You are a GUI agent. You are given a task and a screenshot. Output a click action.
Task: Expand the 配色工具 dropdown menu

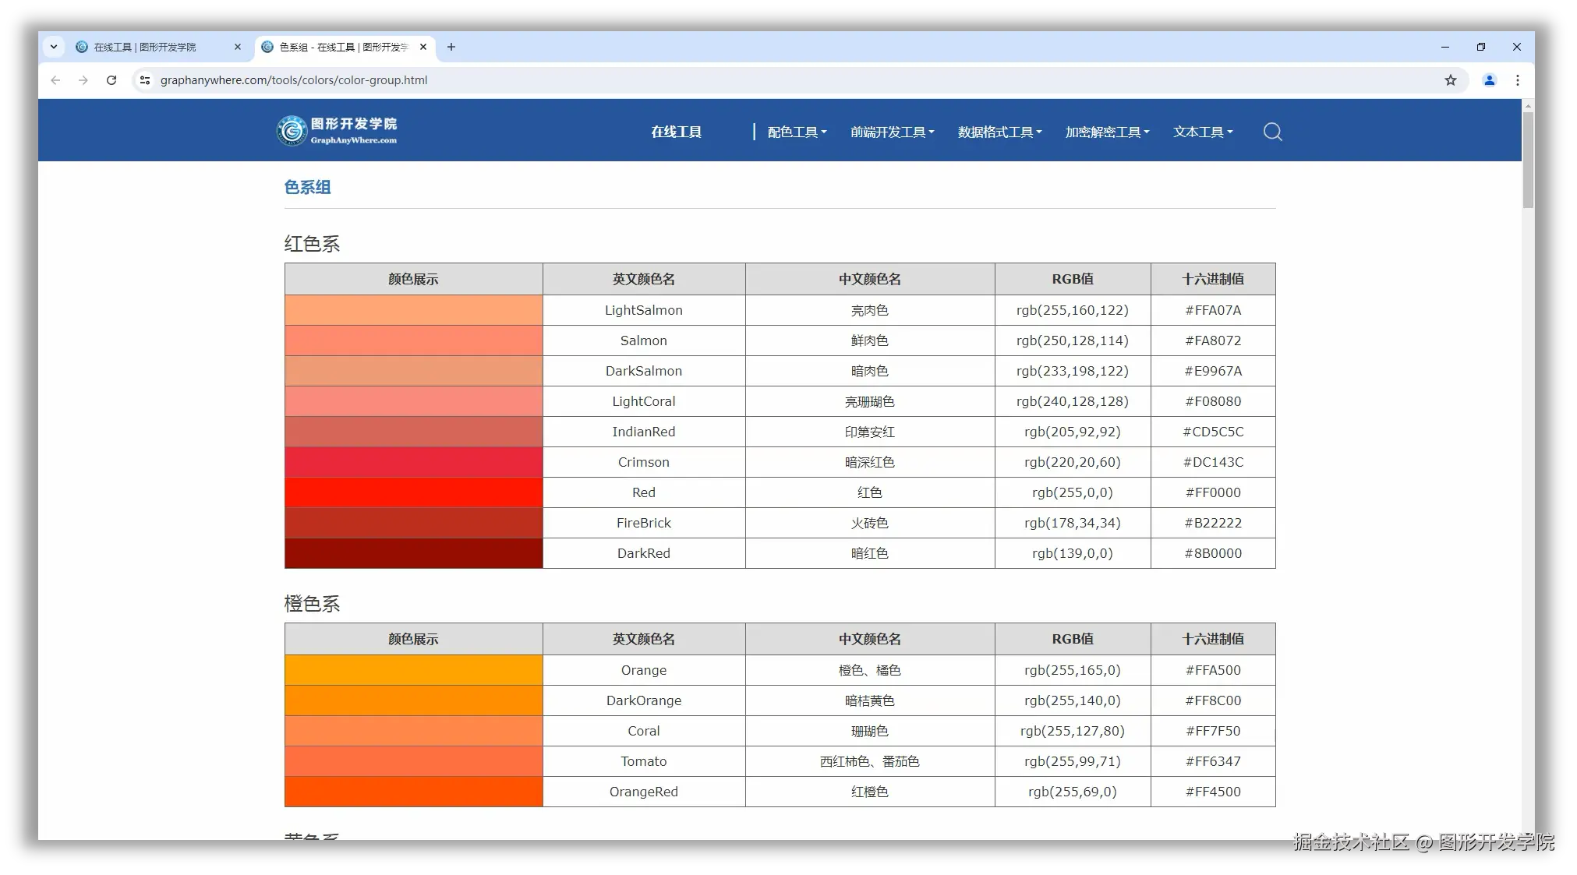pos(797,132)
